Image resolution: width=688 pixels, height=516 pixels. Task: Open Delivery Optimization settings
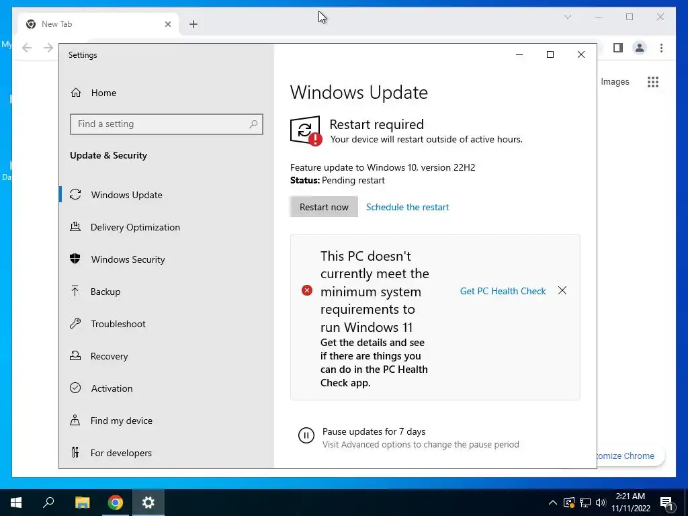[135, 227]
